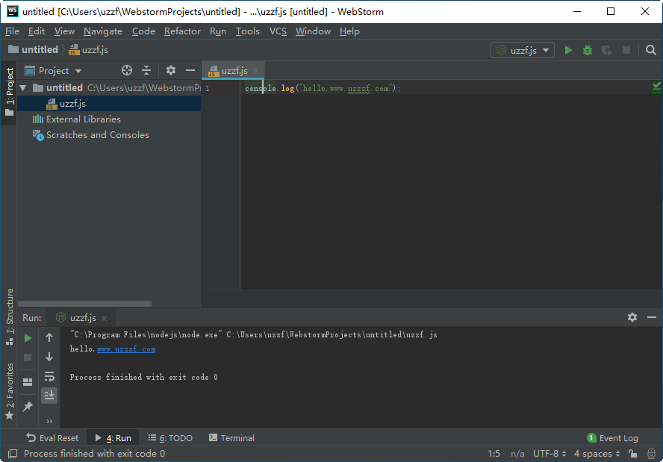This screenshot has width=663, height=462.
Task: Open Project panel settings gear
Action: pos(170,70)
